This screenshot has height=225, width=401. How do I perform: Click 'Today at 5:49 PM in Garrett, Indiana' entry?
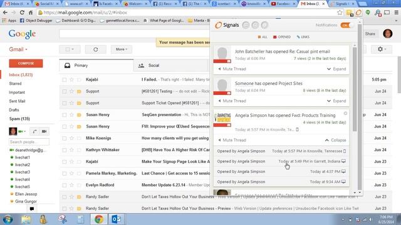312,161
